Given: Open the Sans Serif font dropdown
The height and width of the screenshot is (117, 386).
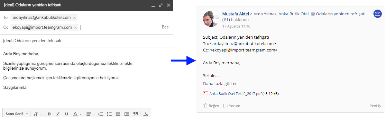Looking at the screenshot, I should click(x=17, y=114).
